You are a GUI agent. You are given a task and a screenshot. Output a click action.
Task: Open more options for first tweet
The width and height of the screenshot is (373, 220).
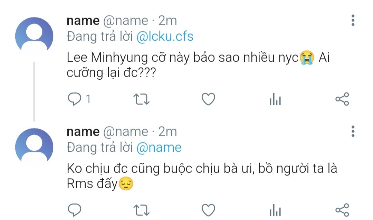coord(353,21)
